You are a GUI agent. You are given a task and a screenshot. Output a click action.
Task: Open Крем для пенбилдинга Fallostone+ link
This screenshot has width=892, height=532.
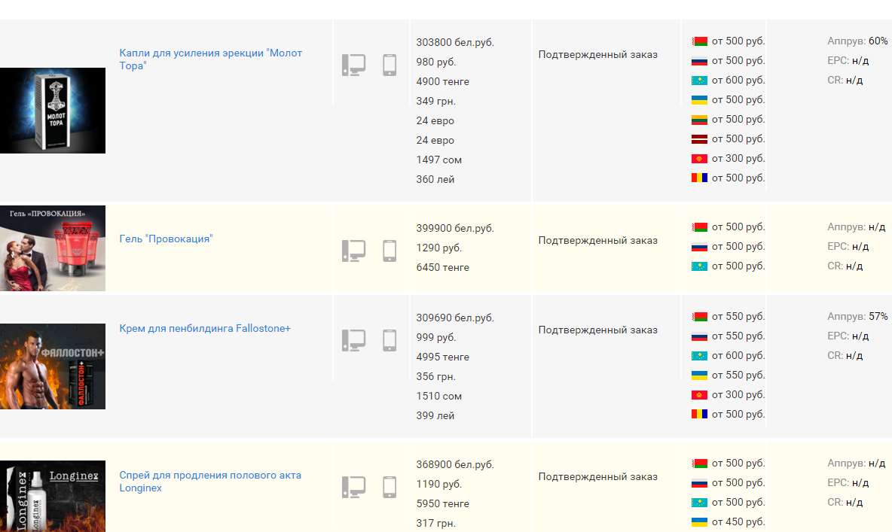click(205, 329)
